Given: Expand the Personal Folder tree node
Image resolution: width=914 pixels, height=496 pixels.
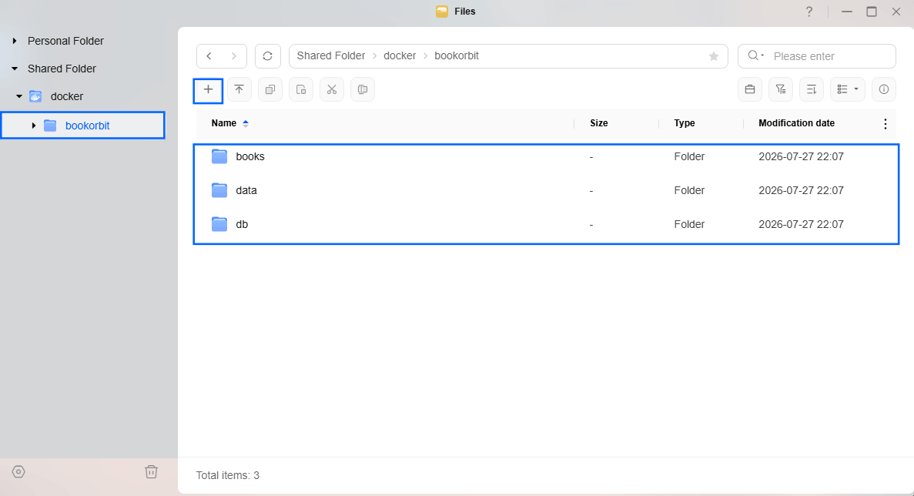Looking at the screenshot, I should pos(15,41).
